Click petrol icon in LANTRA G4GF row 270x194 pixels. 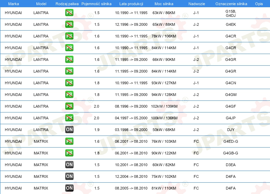[x=69, y=106]
